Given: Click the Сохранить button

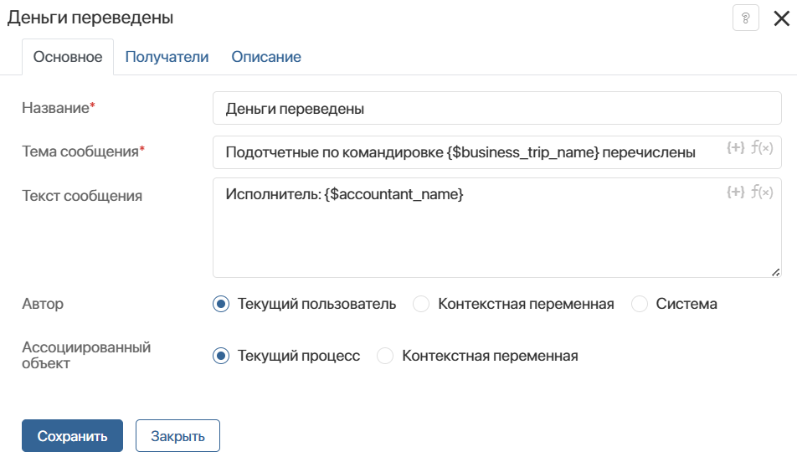Looking at the screenshot, I should (72, 435).
